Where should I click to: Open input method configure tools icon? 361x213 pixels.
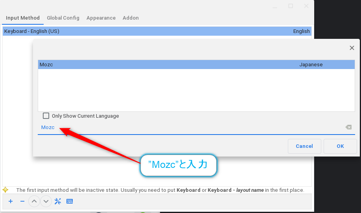[58, 201]
